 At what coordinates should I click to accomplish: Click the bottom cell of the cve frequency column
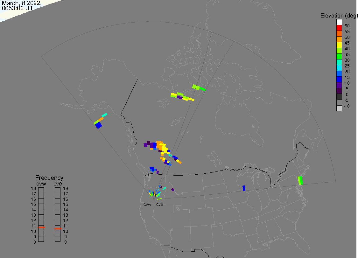click(58, 239)
